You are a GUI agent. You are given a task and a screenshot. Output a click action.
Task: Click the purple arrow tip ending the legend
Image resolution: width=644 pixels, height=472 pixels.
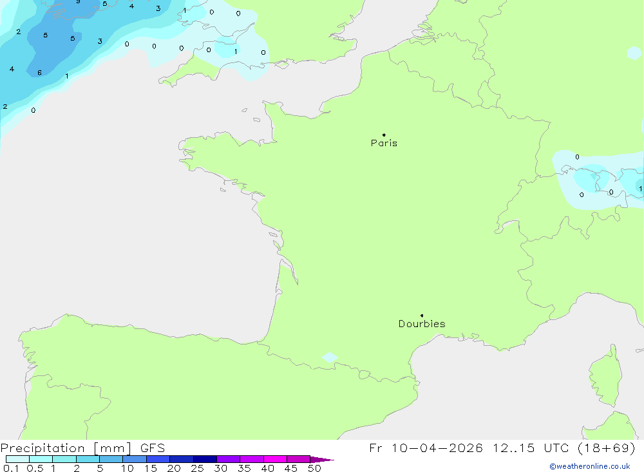322,460
